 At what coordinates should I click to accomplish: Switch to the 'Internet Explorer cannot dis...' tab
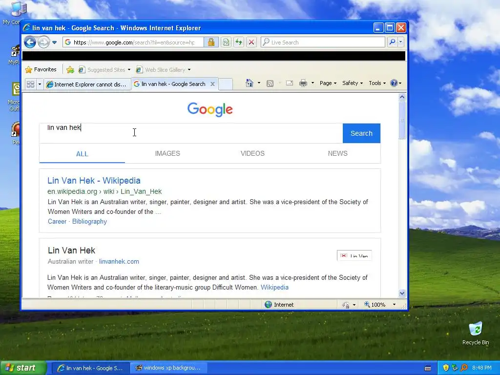click(87, 84)
